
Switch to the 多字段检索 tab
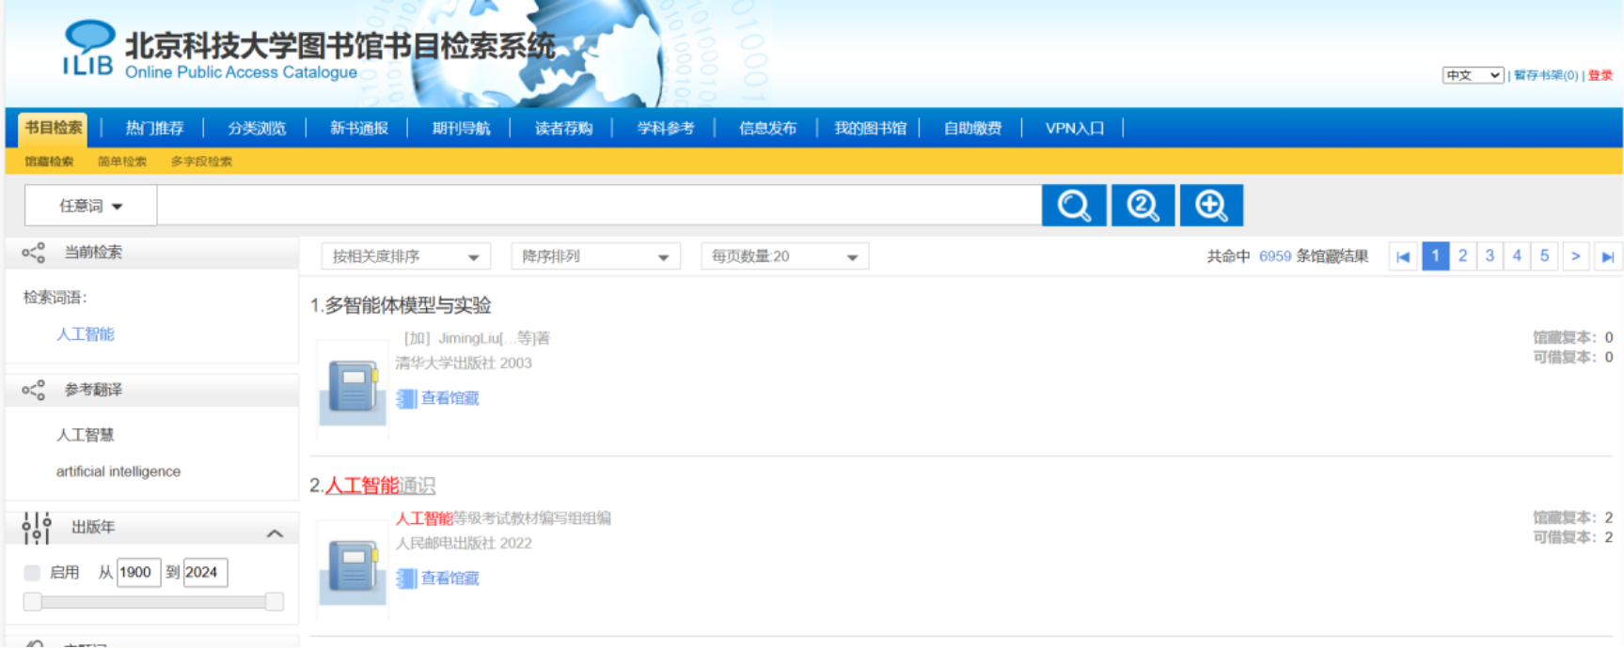point(201,162)
